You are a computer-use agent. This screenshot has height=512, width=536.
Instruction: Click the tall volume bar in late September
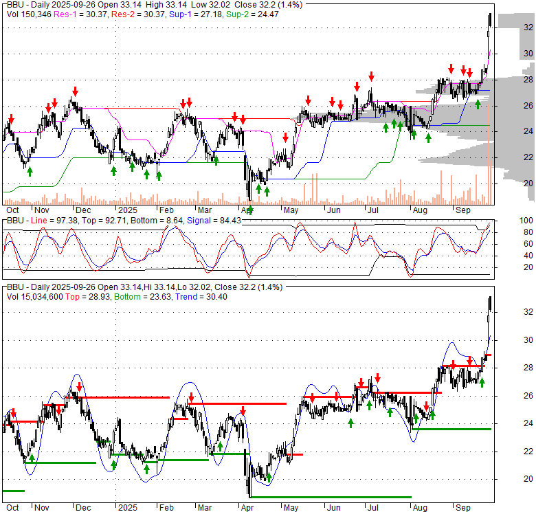click(x=489, y=155)
